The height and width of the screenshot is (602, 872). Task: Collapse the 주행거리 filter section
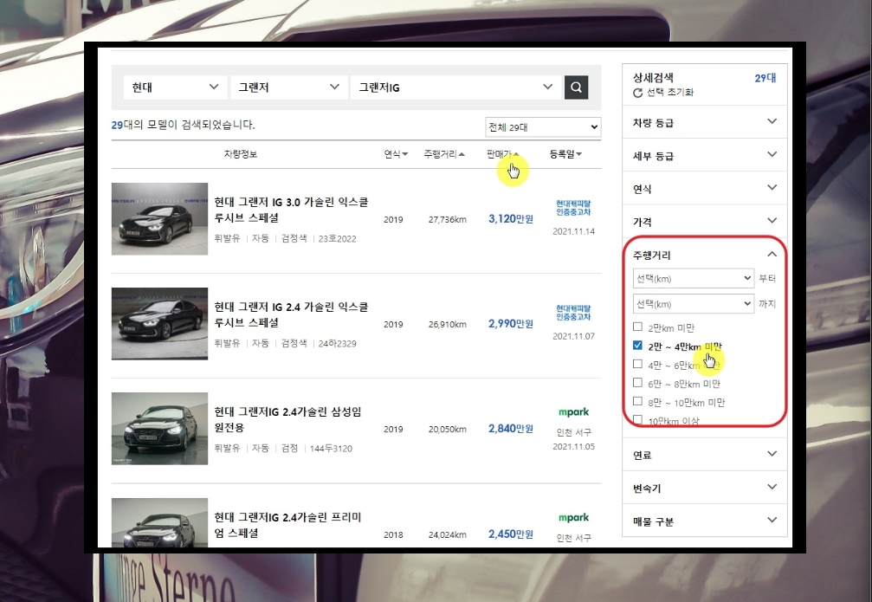[704, 255]
